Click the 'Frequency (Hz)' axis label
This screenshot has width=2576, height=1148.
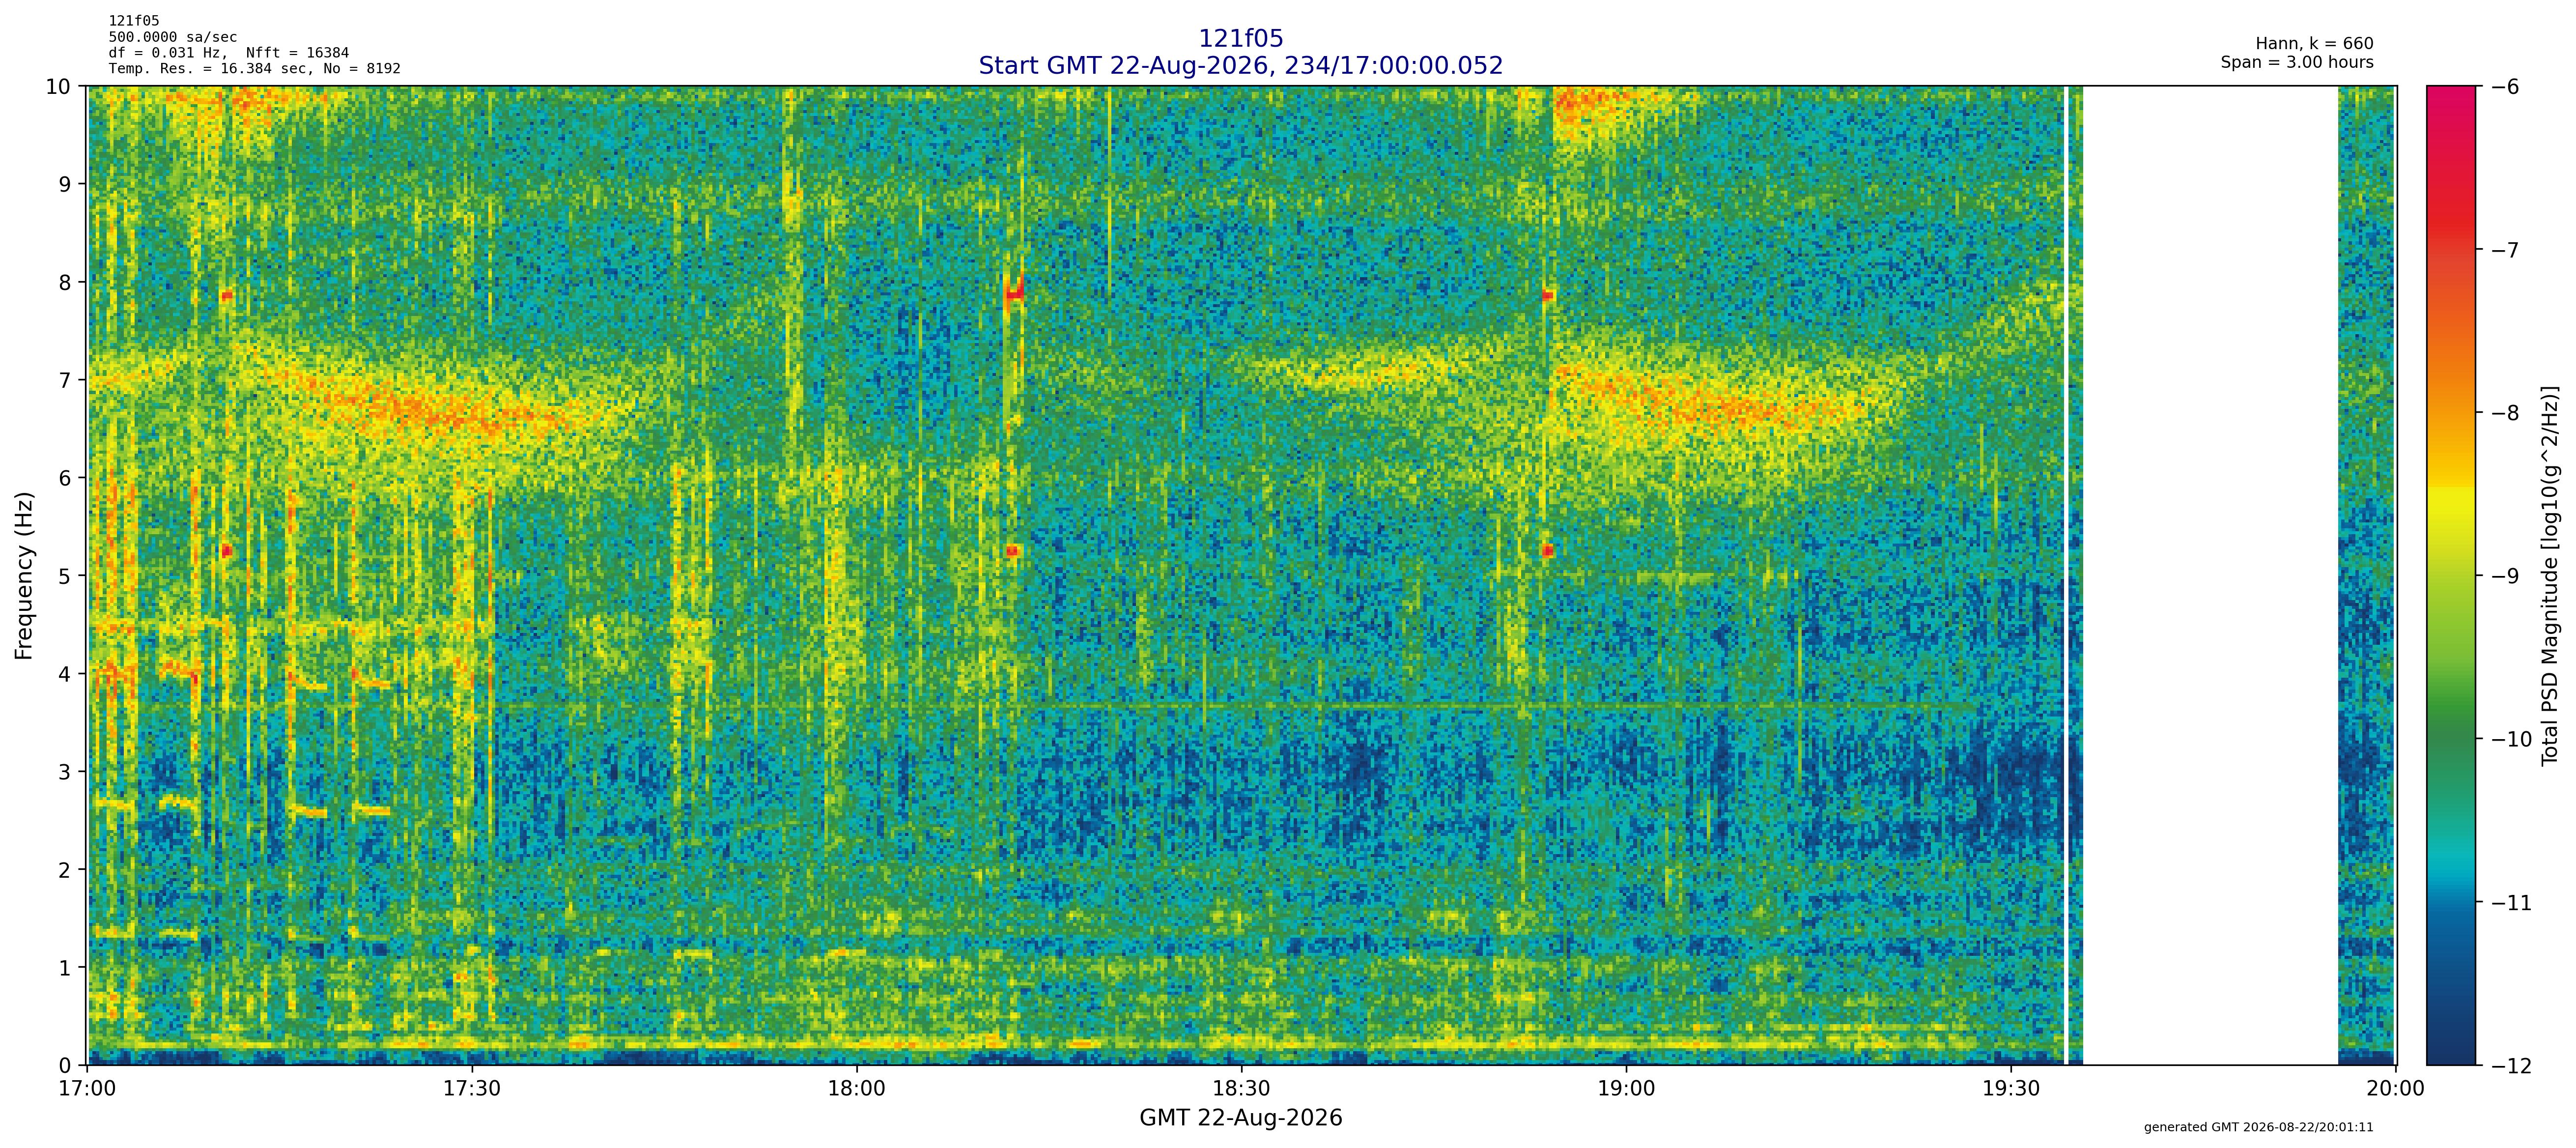click(x=24, y=575)
